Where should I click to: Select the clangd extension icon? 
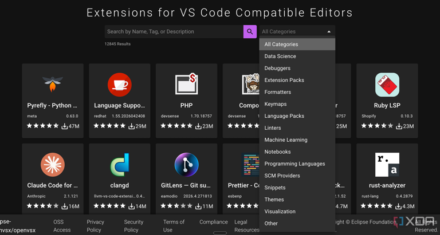(120, 165)
